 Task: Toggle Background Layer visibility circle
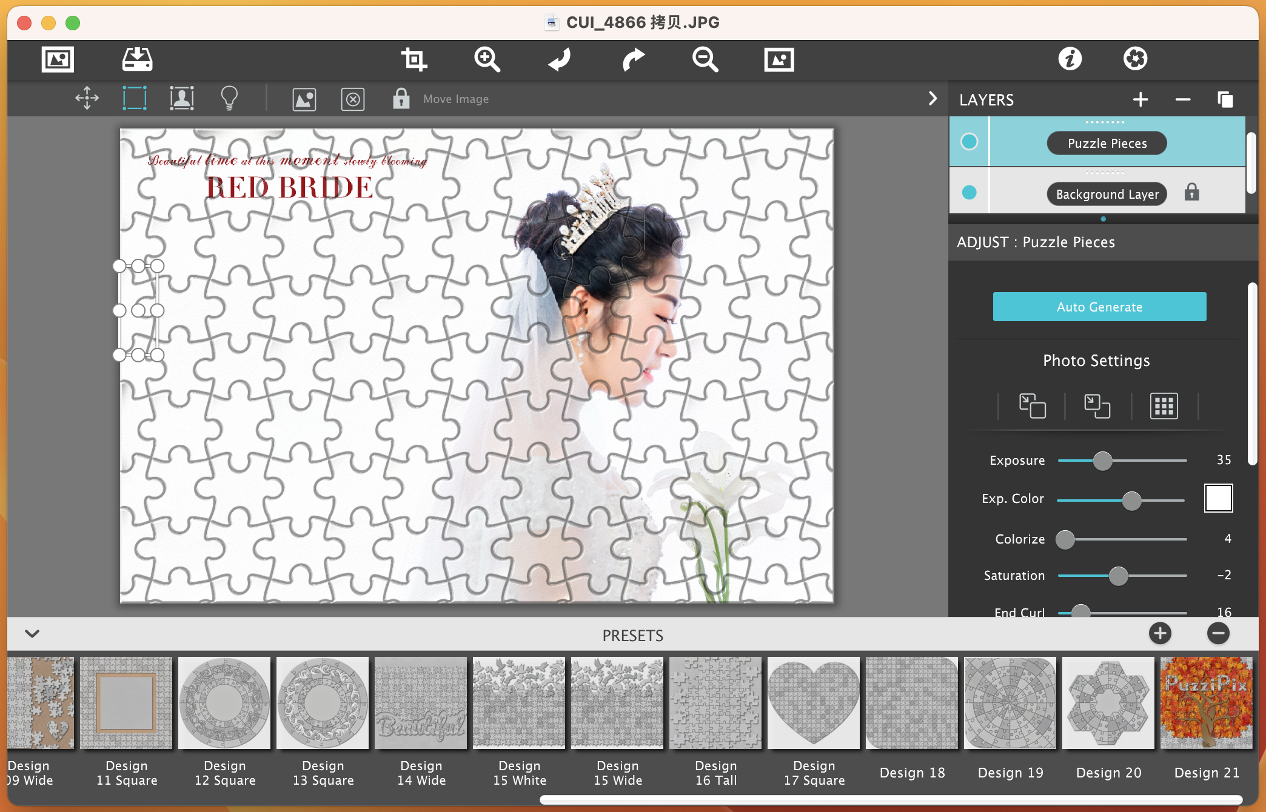click(970, 193)
